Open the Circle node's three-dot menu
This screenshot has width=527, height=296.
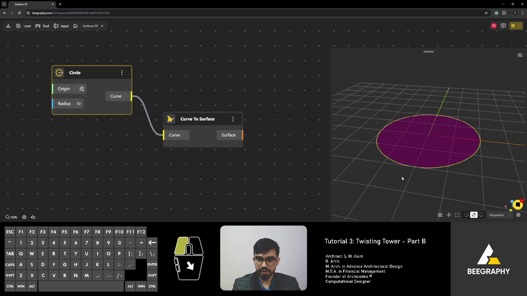[122, 73]
